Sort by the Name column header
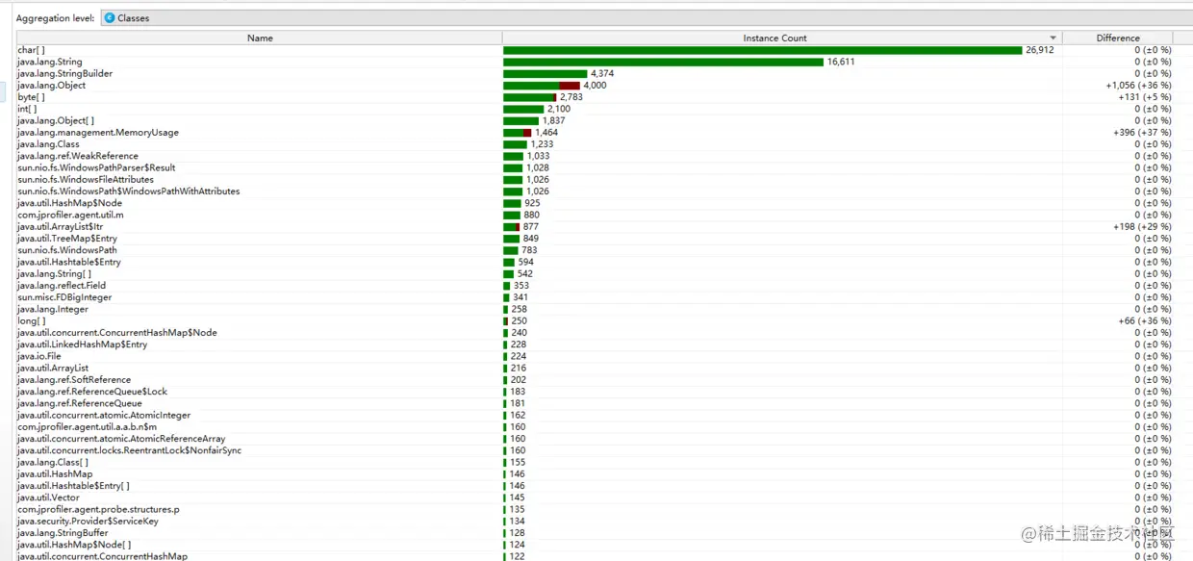Screen dimensions: 1193x561 260,38
